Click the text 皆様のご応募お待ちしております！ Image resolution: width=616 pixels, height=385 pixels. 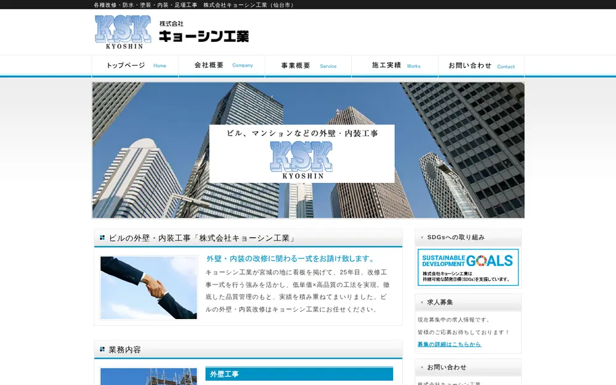[464, 332]
